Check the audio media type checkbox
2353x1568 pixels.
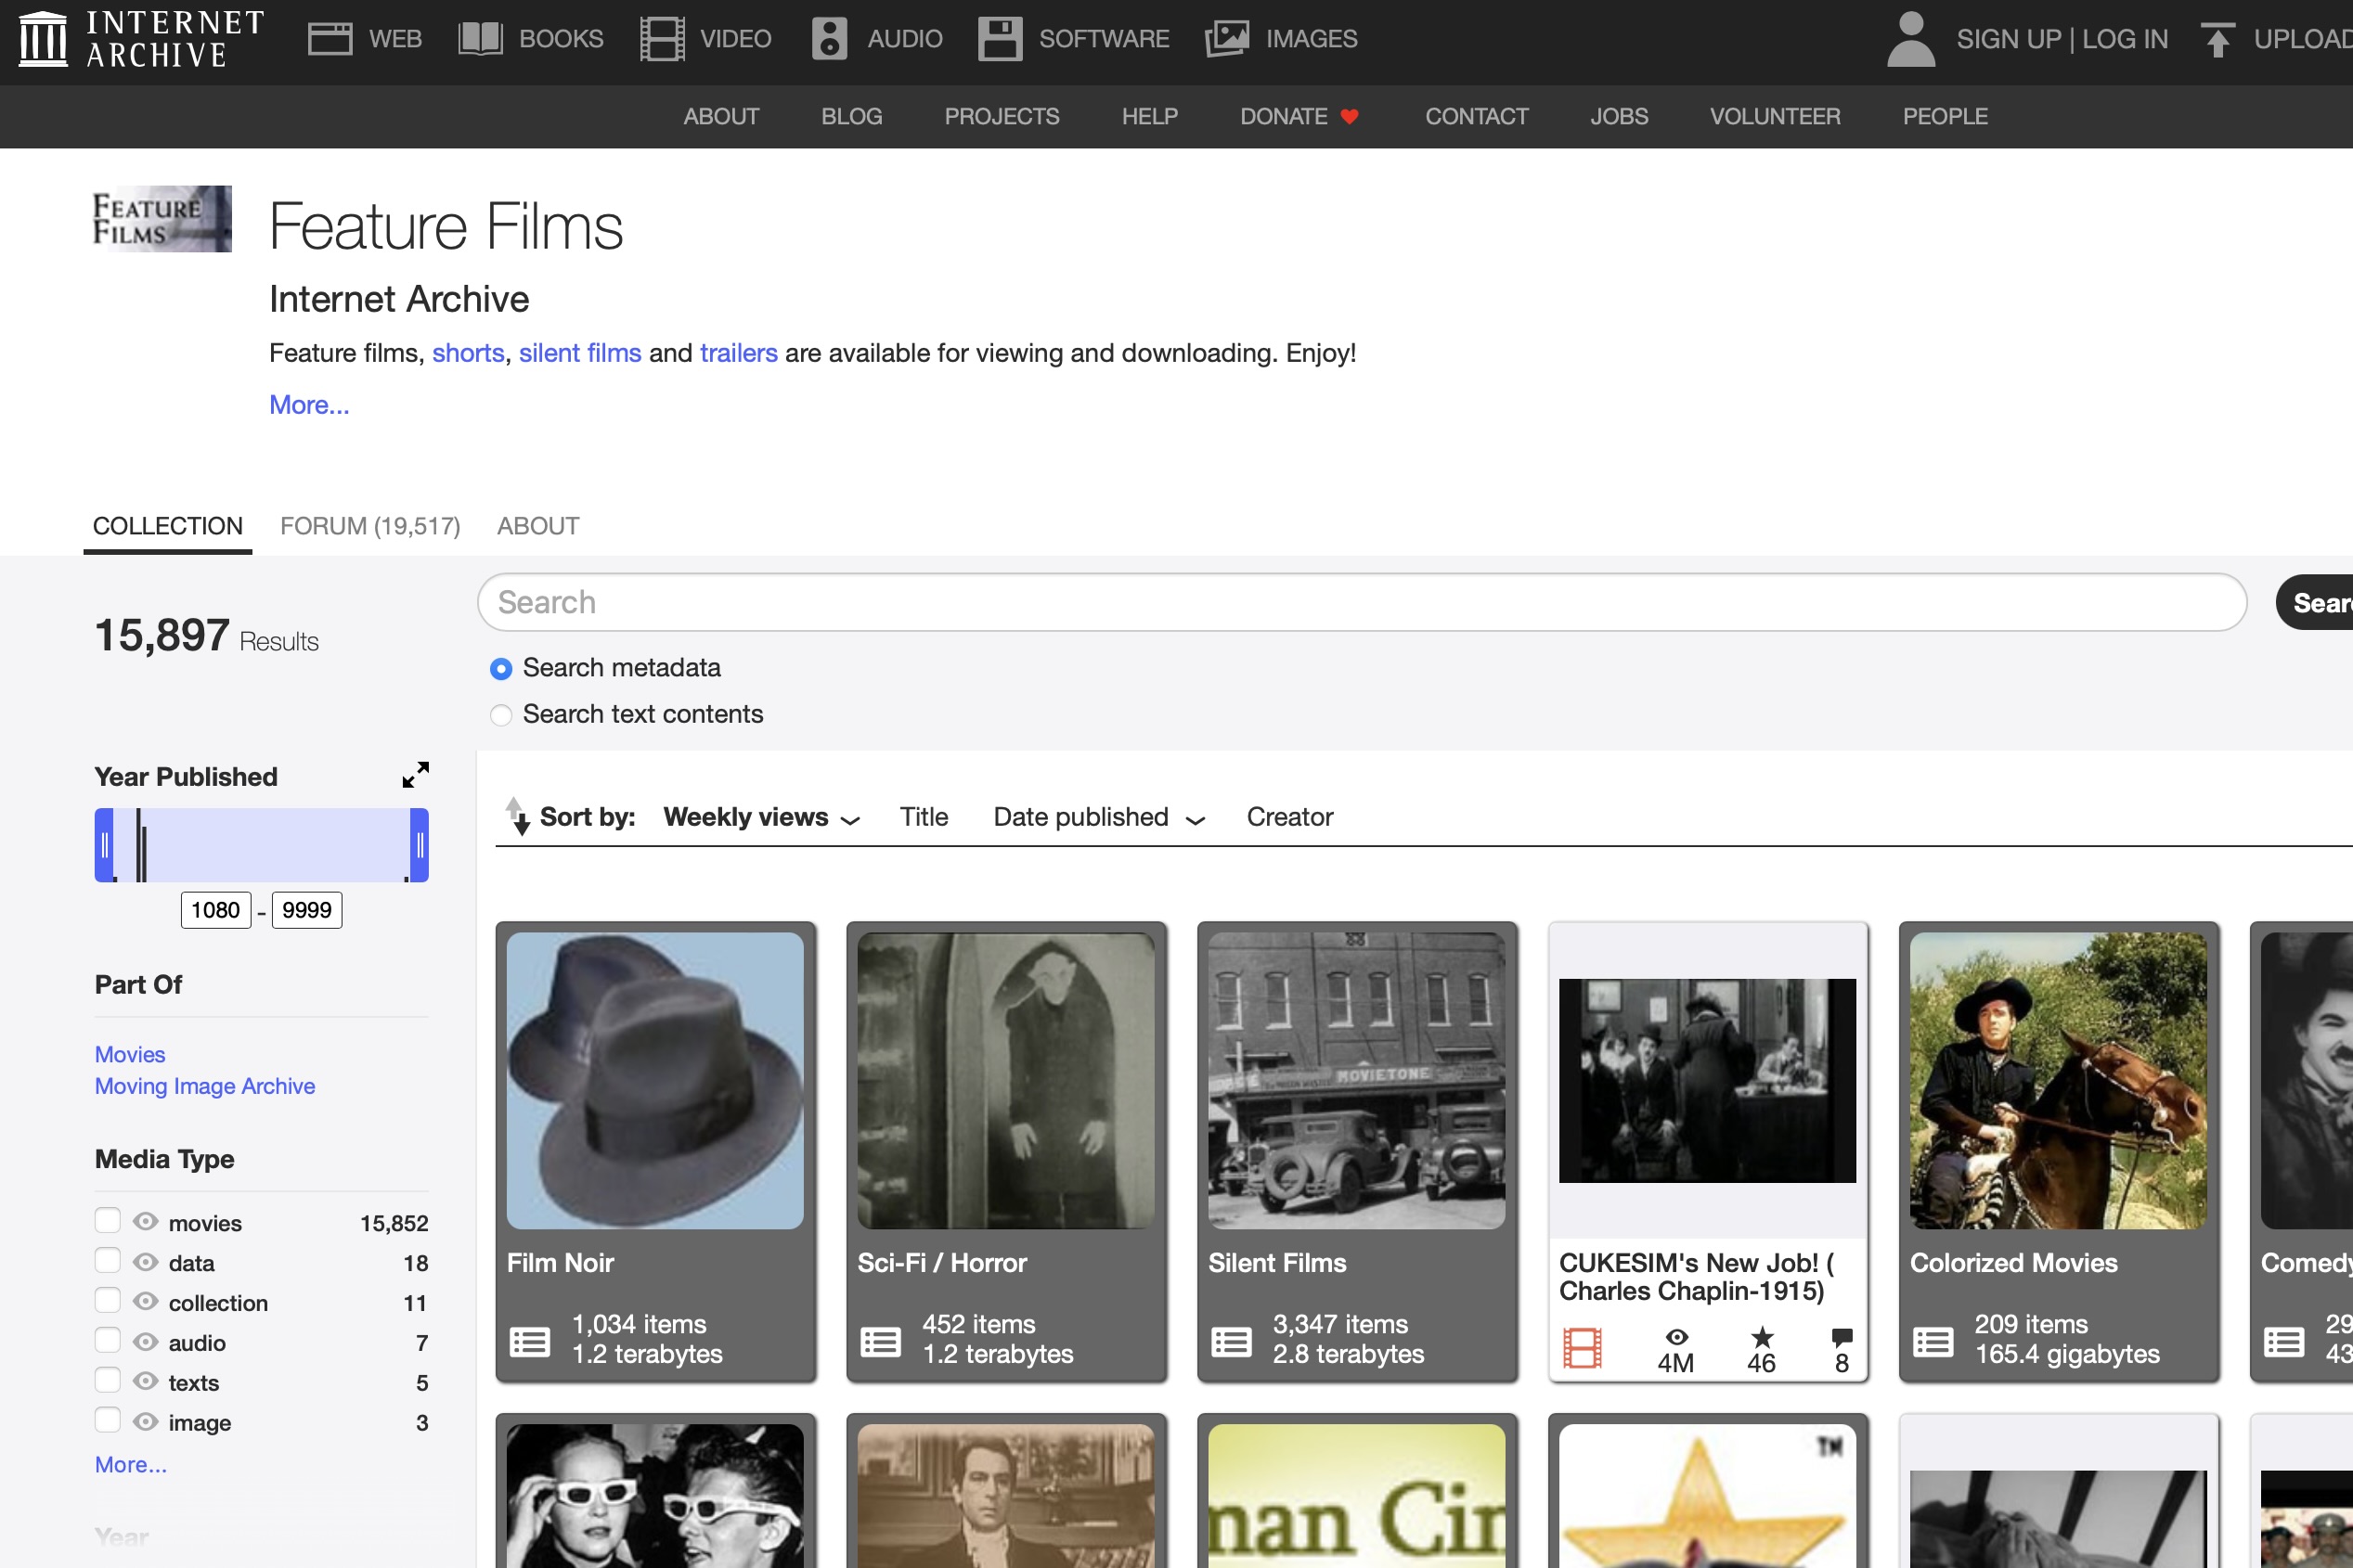[108, 1340]
